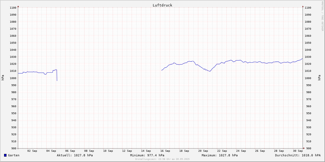The height and width of the screenshot is (162, 325).
Task: Click the red arrowhead atop the left axis
Action: point(18,6)
